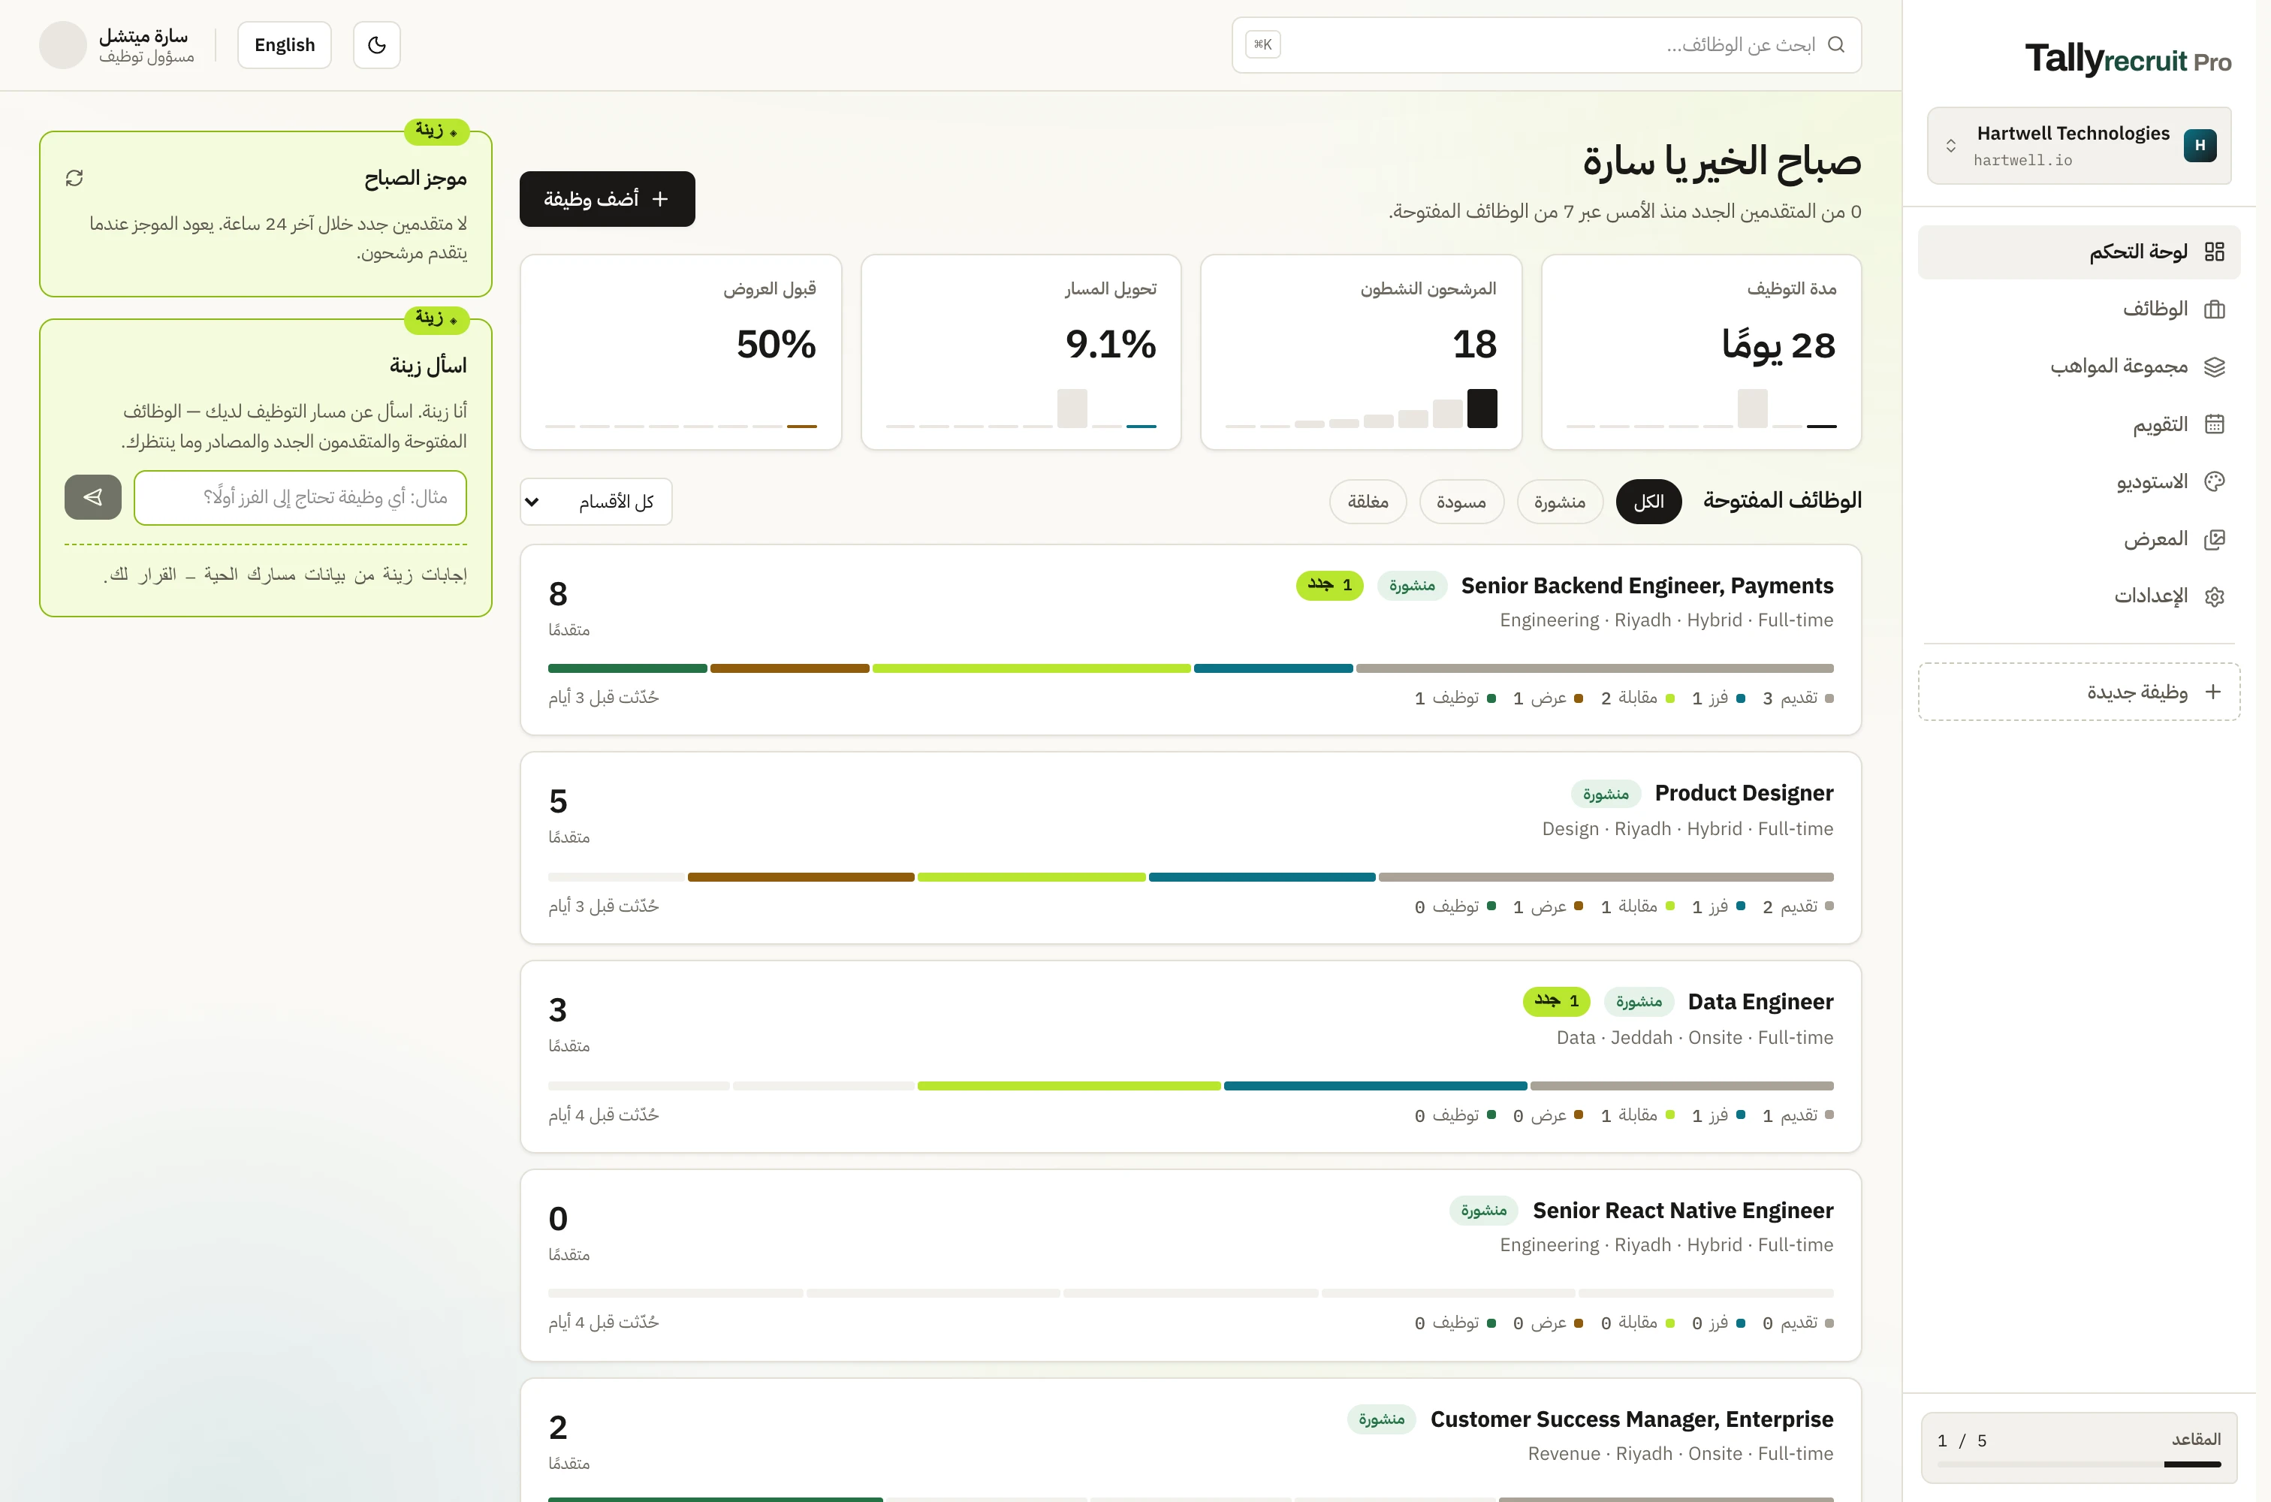This screenshot has width=2271, height=1502.
Task: Click the 3 متقدمًا count on Data Engineer
Action: (569, 1024)
